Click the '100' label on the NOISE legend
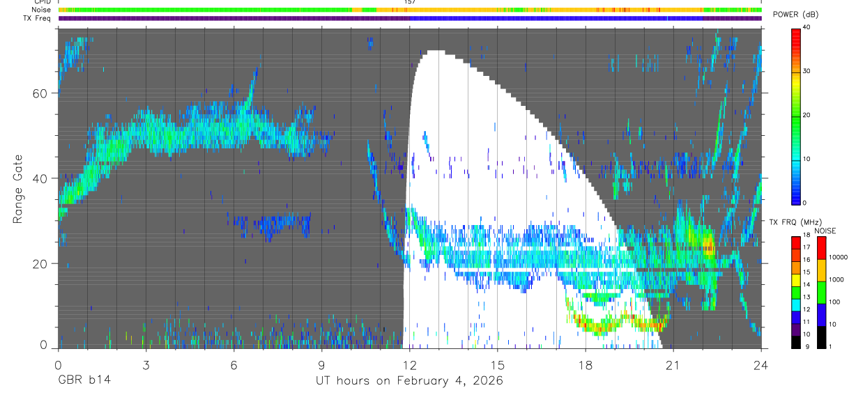 836,302
